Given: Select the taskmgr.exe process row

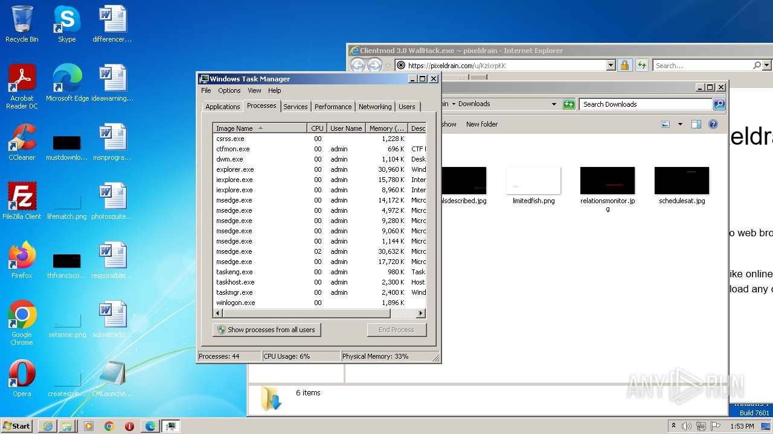Looking at the screenshot, I should coord(319,292).
